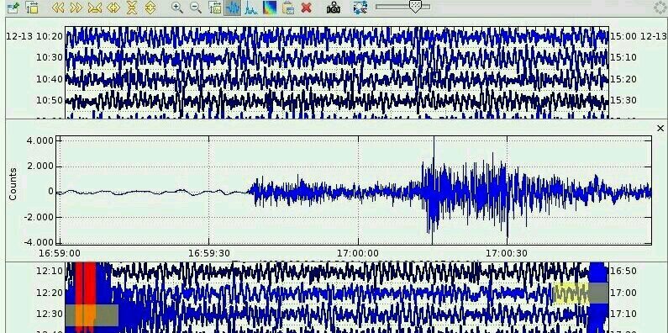
Task: Compress the vertical scale icon
Action: (132, 8)
